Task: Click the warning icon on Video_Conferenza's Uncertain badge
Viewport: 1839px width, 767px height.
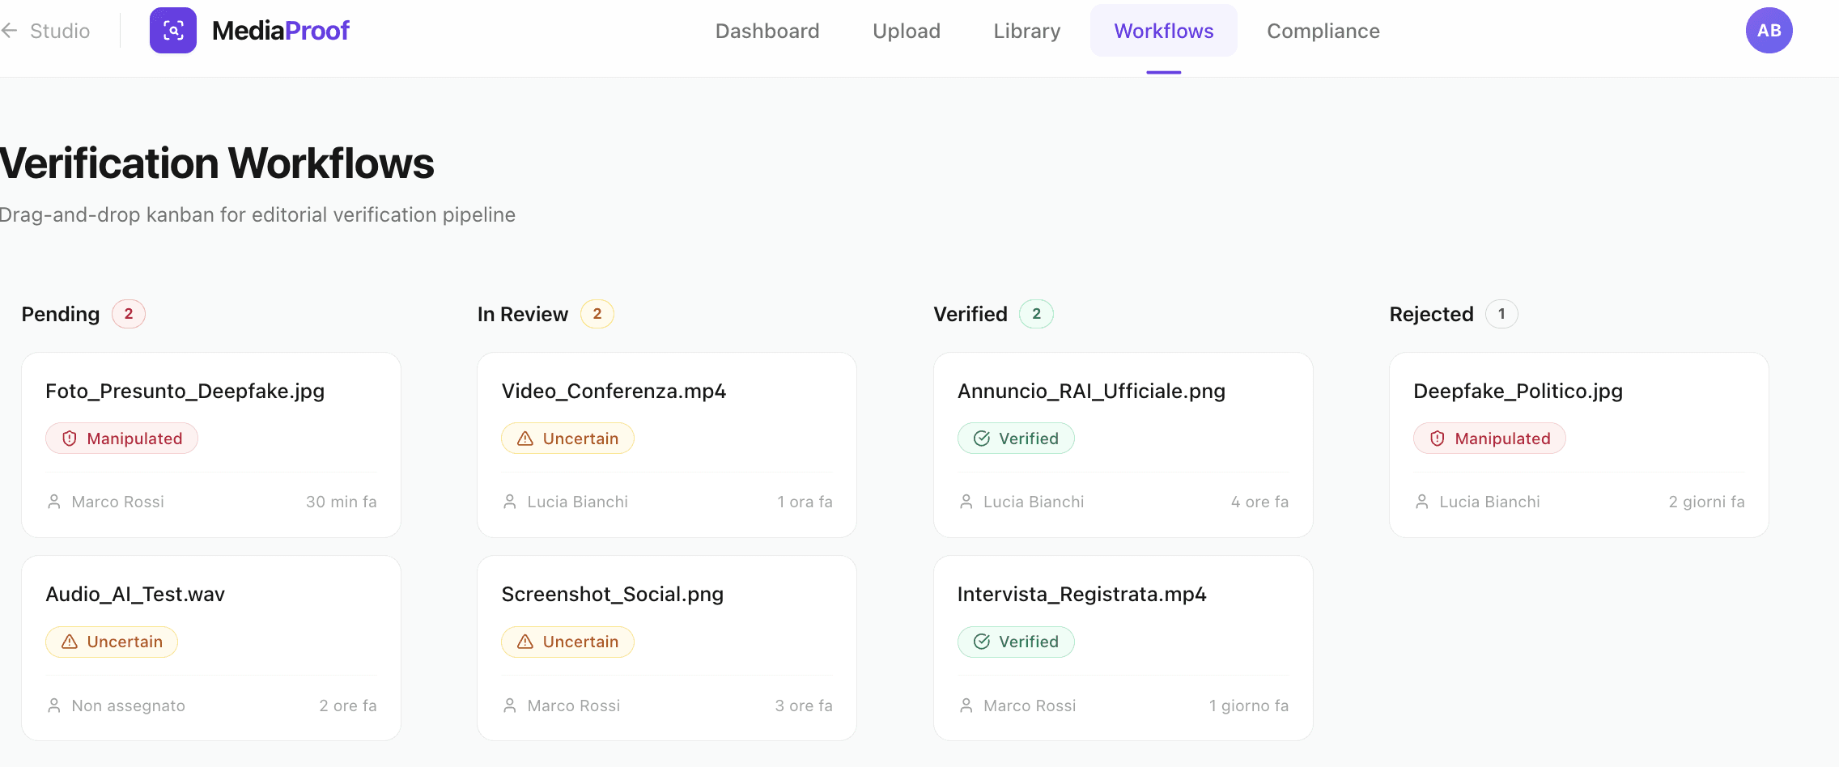Action: click(526, 438)
